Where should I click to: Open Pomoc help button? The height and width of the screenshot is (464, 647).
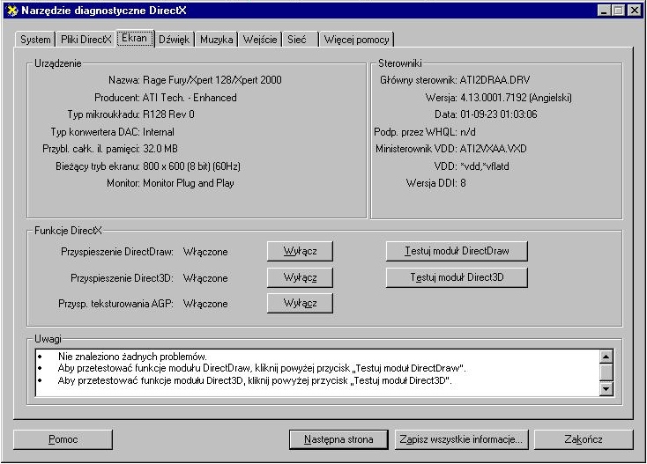coord(63,439)
